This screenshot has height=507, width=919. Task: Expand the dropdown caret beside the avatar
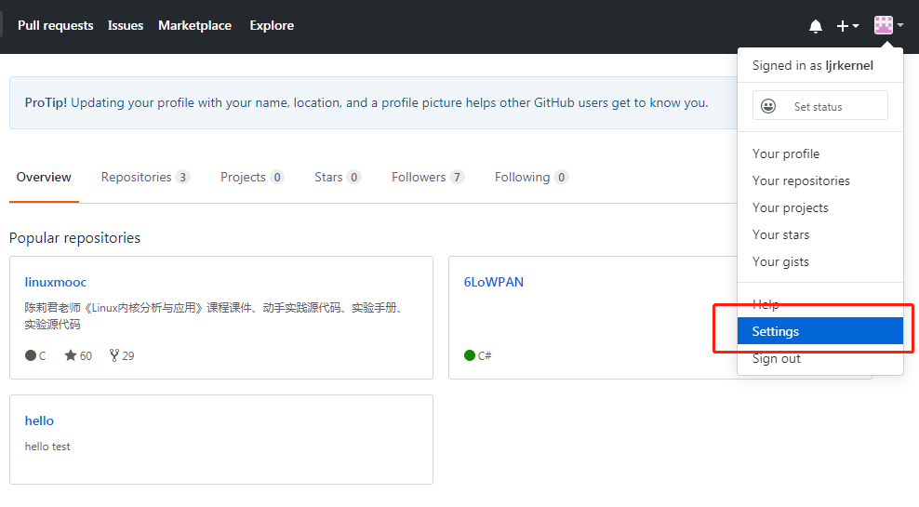900,26
